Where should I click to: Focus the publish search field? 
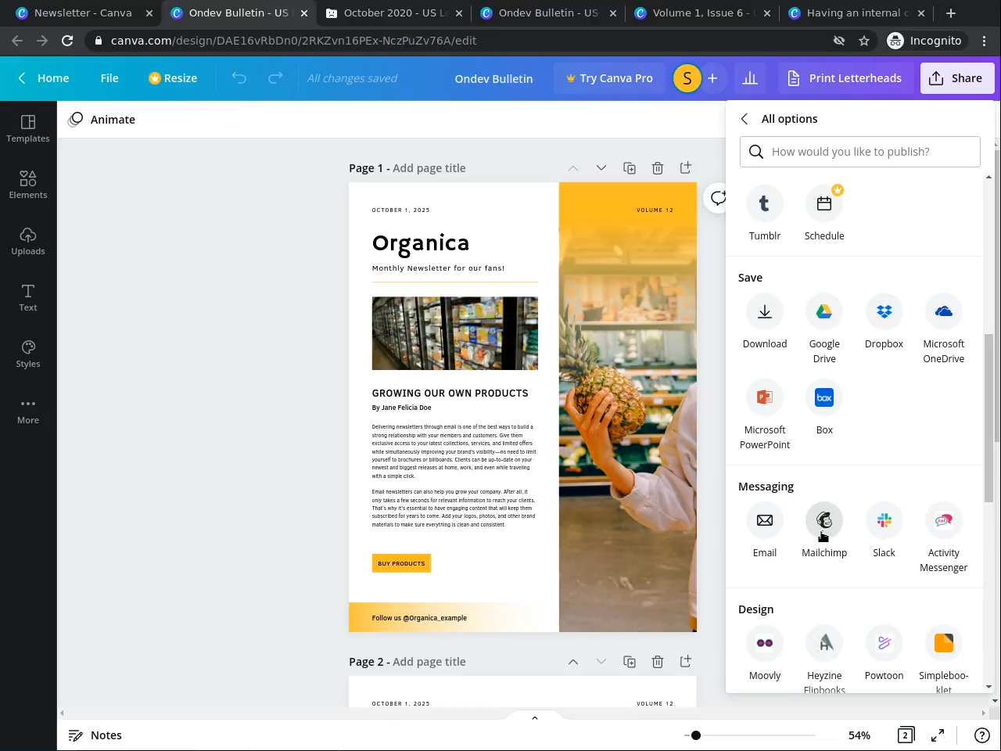(860, 152)
